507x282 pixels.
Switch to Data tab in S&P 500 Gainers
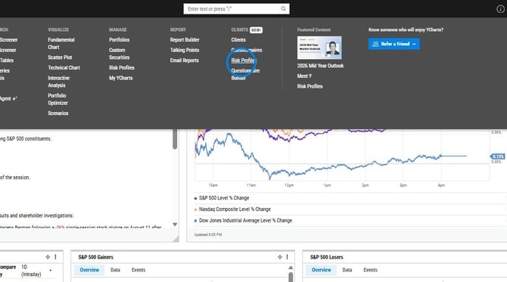coord(115,270)
